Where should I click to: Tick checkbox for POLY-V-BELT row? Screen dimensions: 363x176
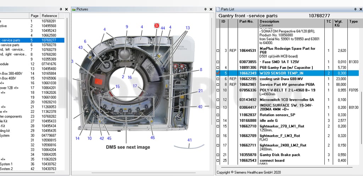tap(218, 90)
